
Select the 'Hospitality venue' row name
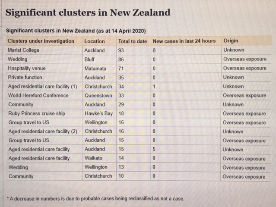pos(27,68)
